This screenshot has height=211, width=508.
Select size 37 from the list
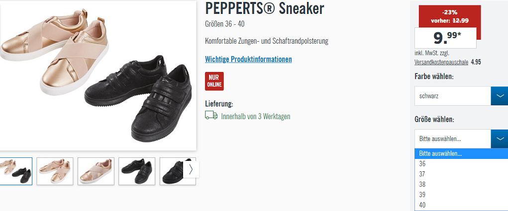461,174
